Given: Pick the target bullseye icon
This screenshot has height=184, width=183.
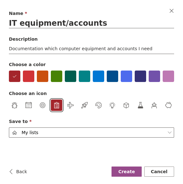Looking at the screenshot, I should coord(43,105).
